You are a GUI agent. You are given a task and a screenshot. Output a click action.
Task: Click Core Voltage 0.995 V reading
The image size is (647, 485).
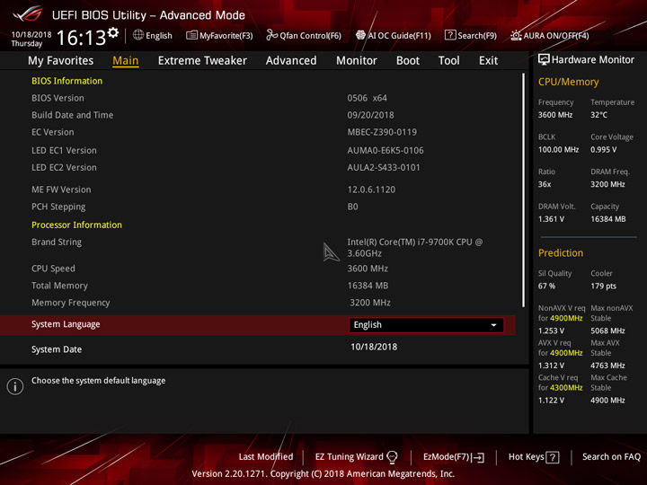(x=603, y=149)
